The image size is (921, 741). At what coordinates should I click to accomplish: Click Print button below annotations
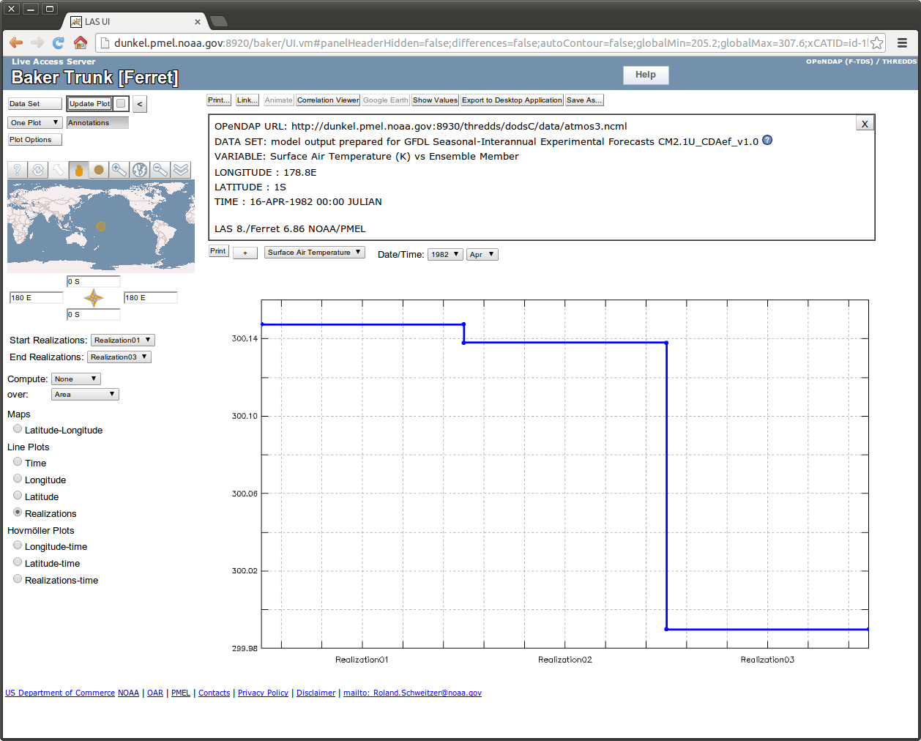pos(218,251)
